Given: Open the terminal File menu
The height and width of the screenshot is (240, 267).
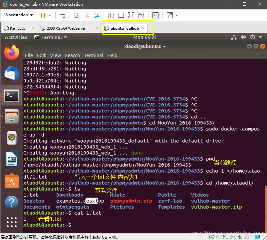Looking at the screenshot, I should point(29,55).
